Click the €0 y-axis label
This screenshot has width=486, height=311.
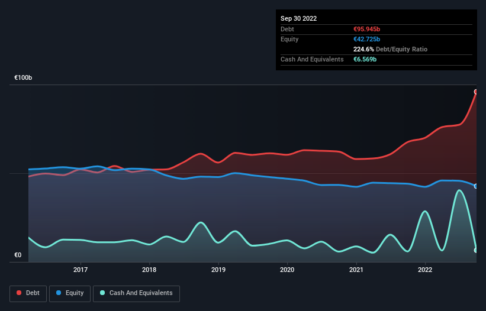(18, 255)
